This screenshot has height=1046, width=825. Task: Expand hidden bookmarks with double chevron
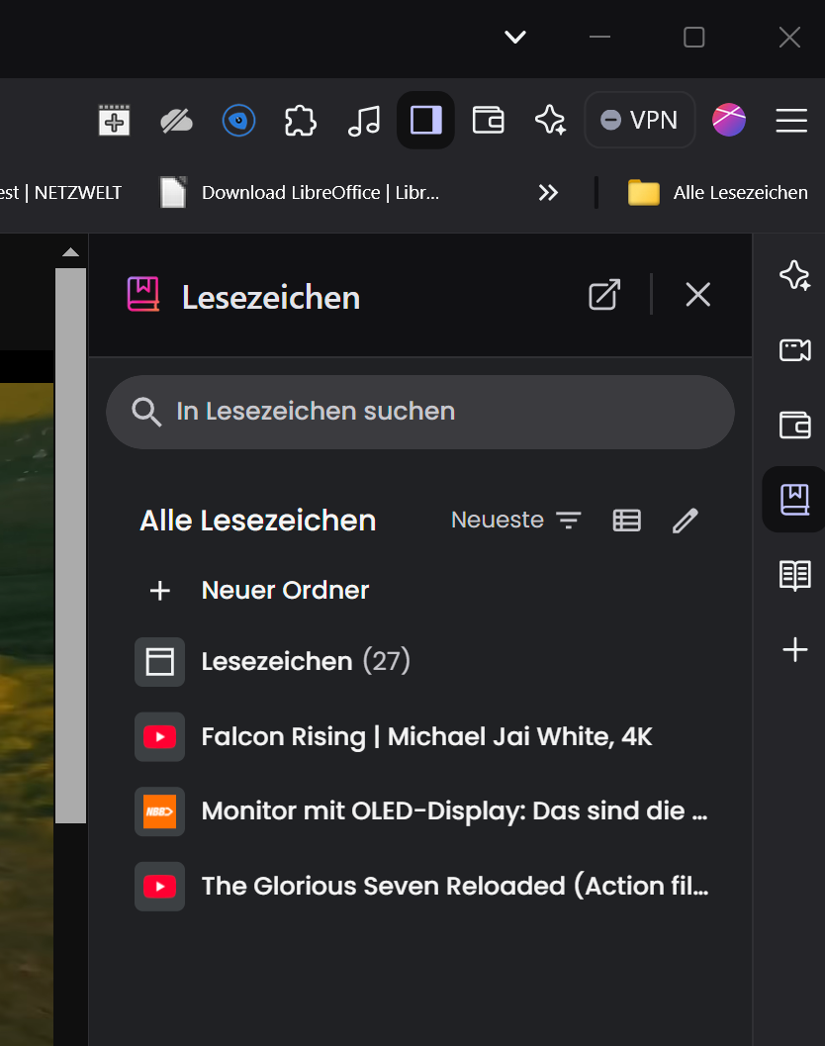[x=548, y=193]
